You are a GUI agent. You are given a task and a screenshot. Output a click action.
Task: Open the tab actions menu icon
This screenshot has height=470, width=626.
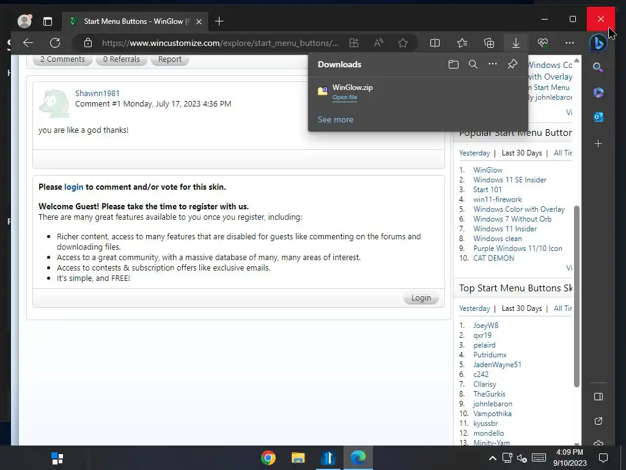coord(48,21)
